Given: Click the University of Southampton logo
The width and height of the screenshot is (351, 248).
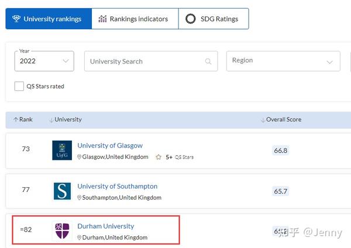Looking at the screenshot, I should (x=62, y=191).
